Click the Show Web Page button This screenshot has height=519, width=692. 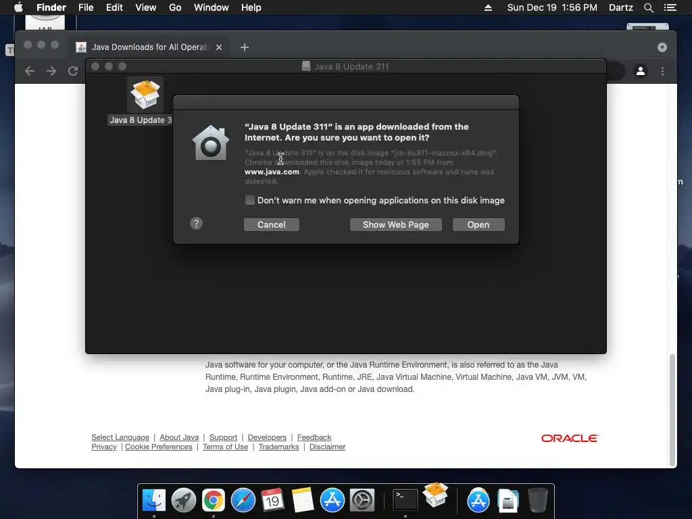396,224
